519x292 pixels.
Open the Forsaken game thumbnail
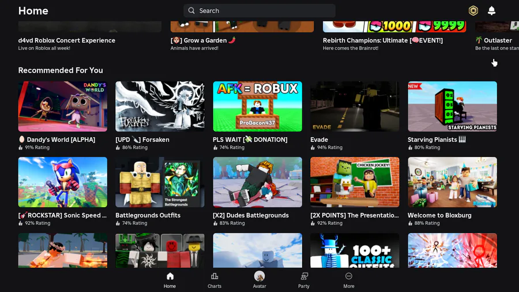coord(160,106)
